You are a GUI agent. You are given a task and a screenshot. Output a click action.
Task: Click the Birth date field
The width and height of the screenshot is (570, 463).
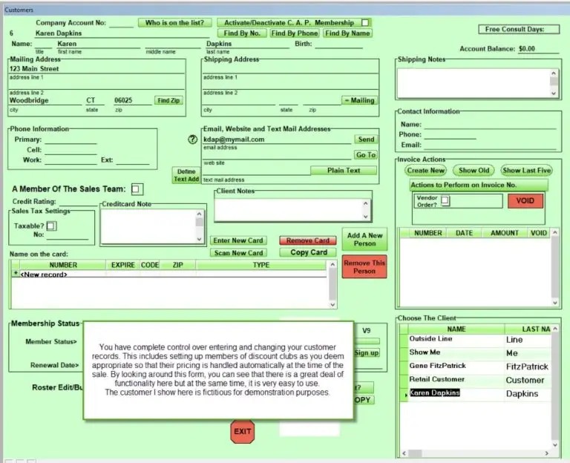[338, 44]
